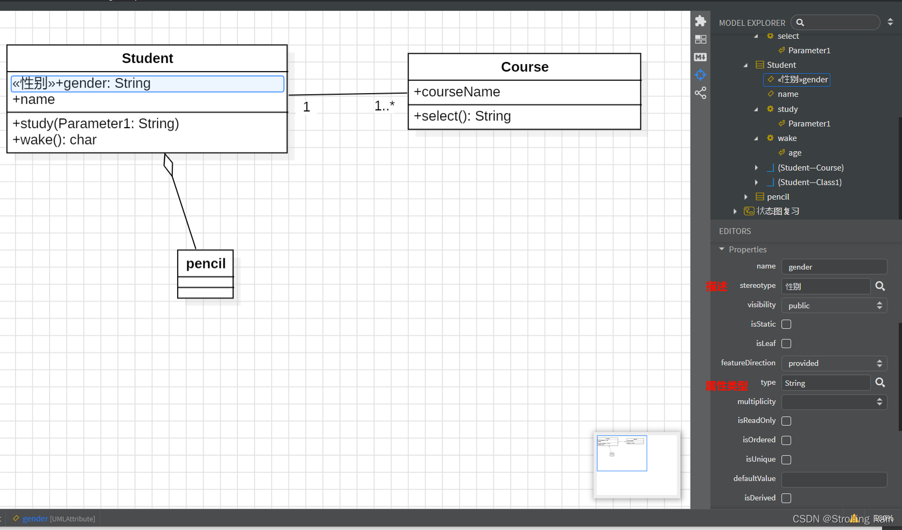This screenshot has width=902, height=530.
Task: Click the type field showing String
Action: 826,383
